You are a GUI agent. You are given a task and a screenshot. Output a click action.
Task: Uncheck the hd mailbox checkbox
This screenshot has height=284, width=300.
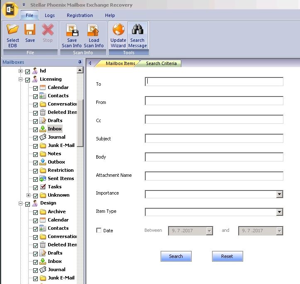[27, 72]
